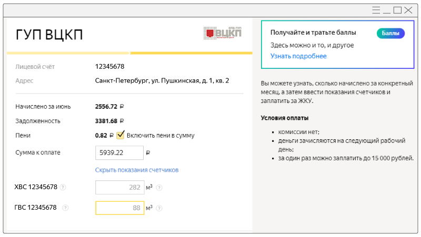Click the yellow payment progress bar
The height and width of the screenshot is (237, 421).
68,53
